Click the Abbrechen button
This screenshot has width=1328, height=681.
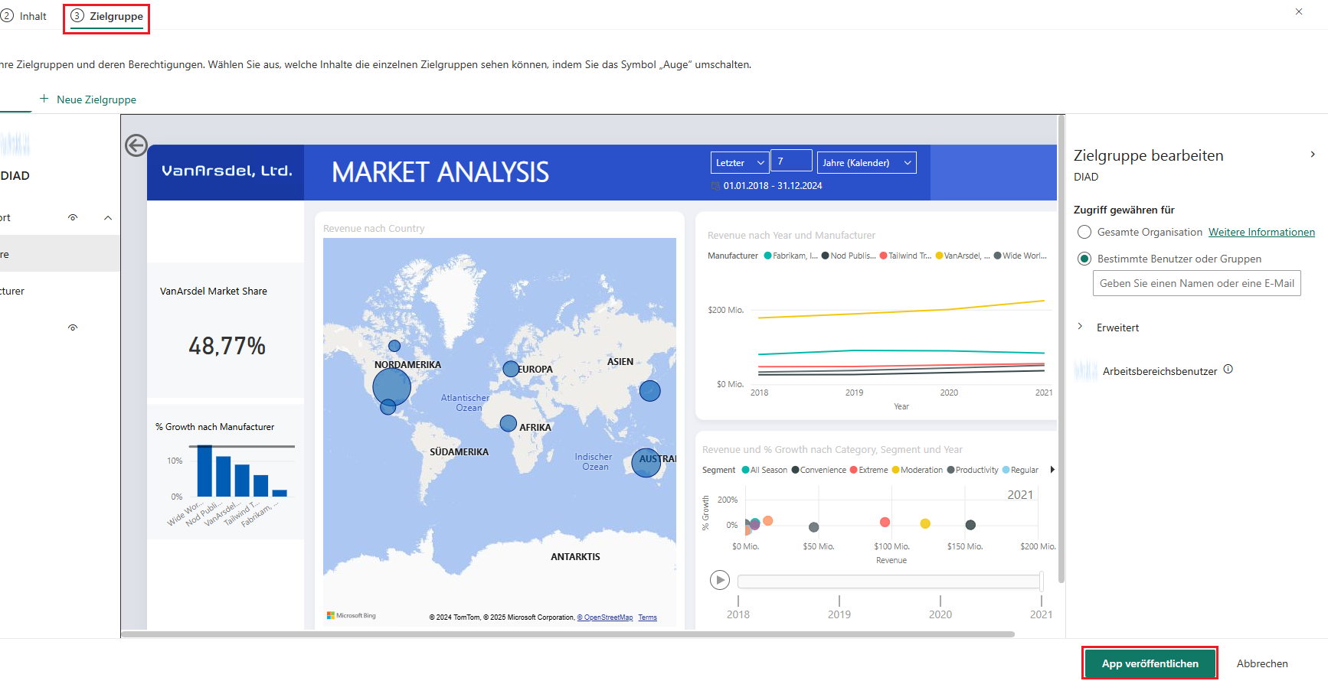[x=1262, y=663]
